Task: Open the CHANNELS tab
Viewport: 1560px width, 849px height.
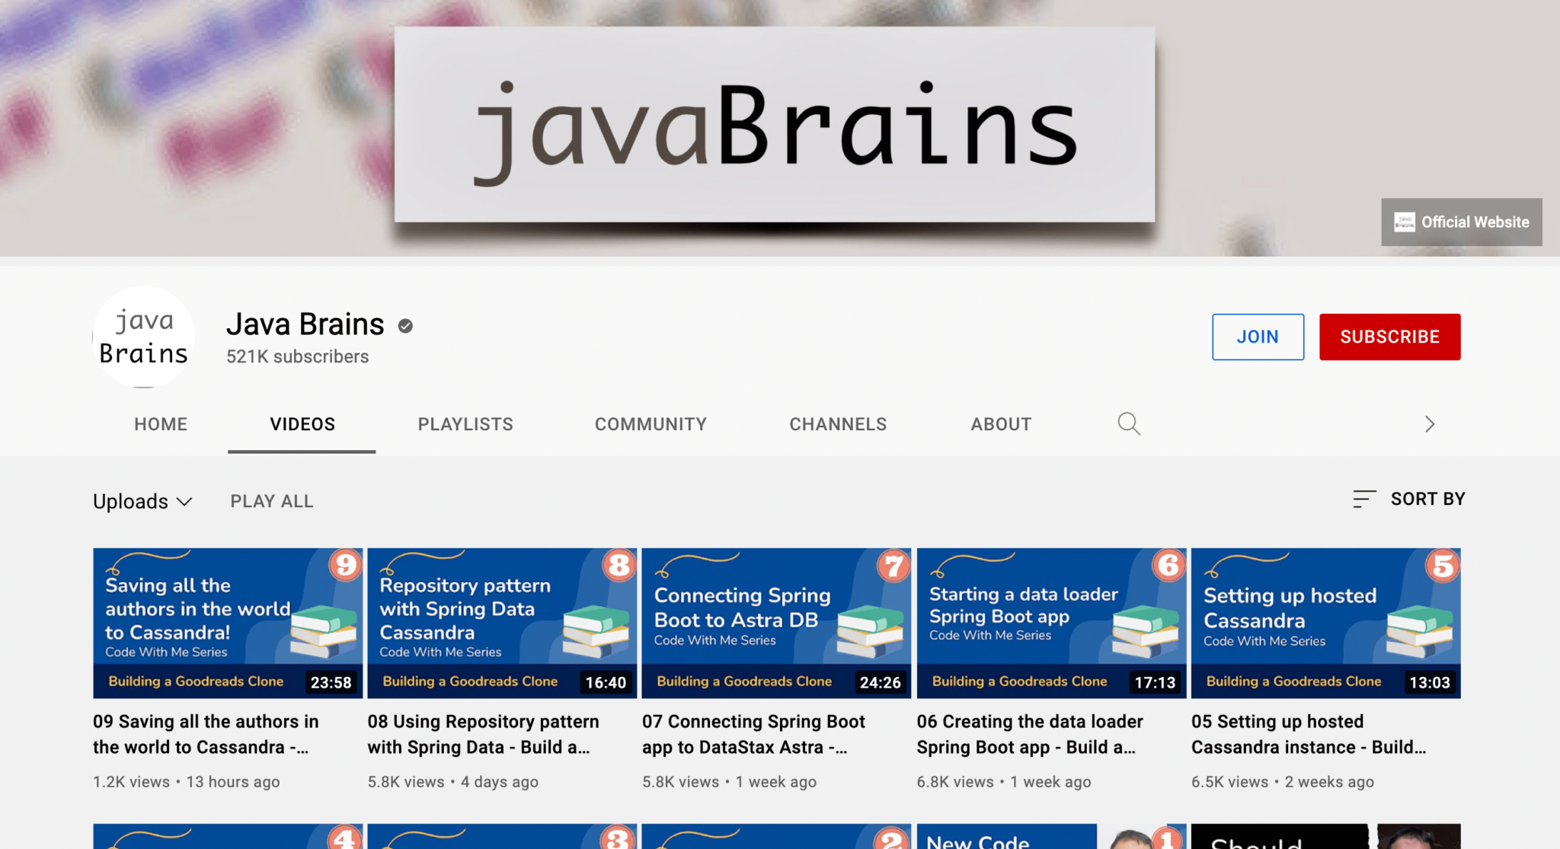Action: point(838,424)
